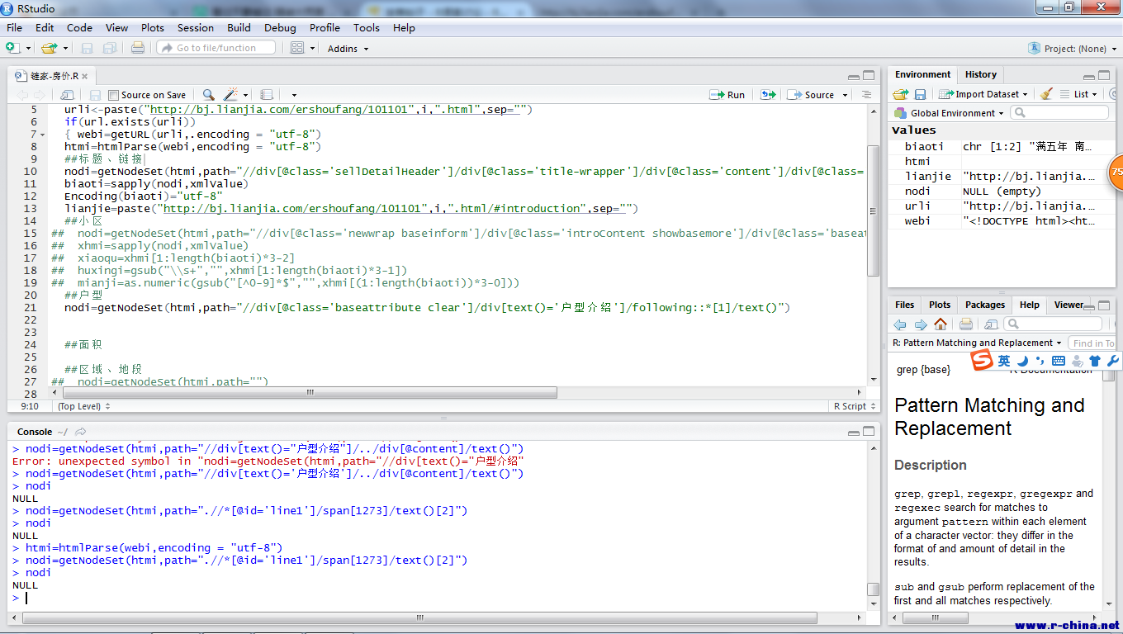Click the Find in Topic field

pyautogui.click(x=1092, y=343)
